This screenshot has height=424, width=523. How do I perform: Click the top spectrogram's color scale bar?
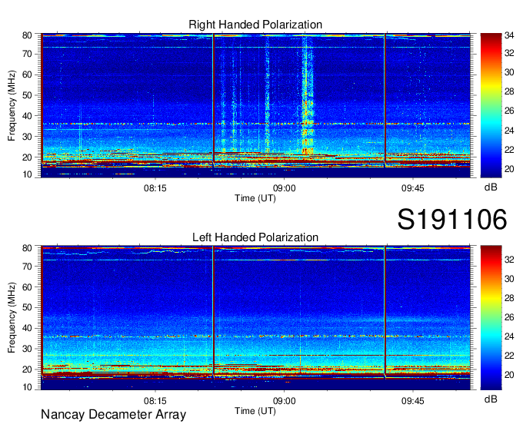coord(491,105)
